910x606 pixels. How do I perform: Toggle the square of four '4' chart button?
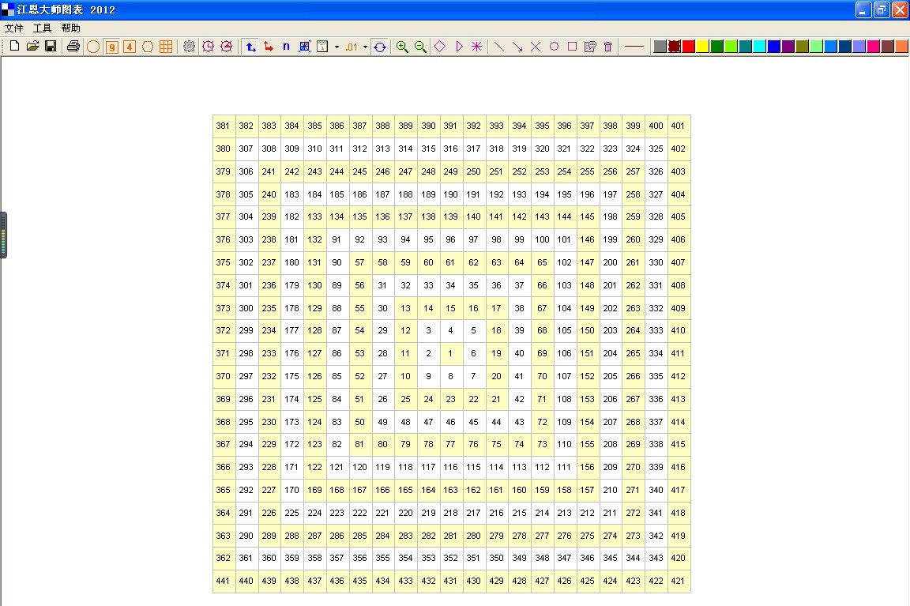click(130, 47)
